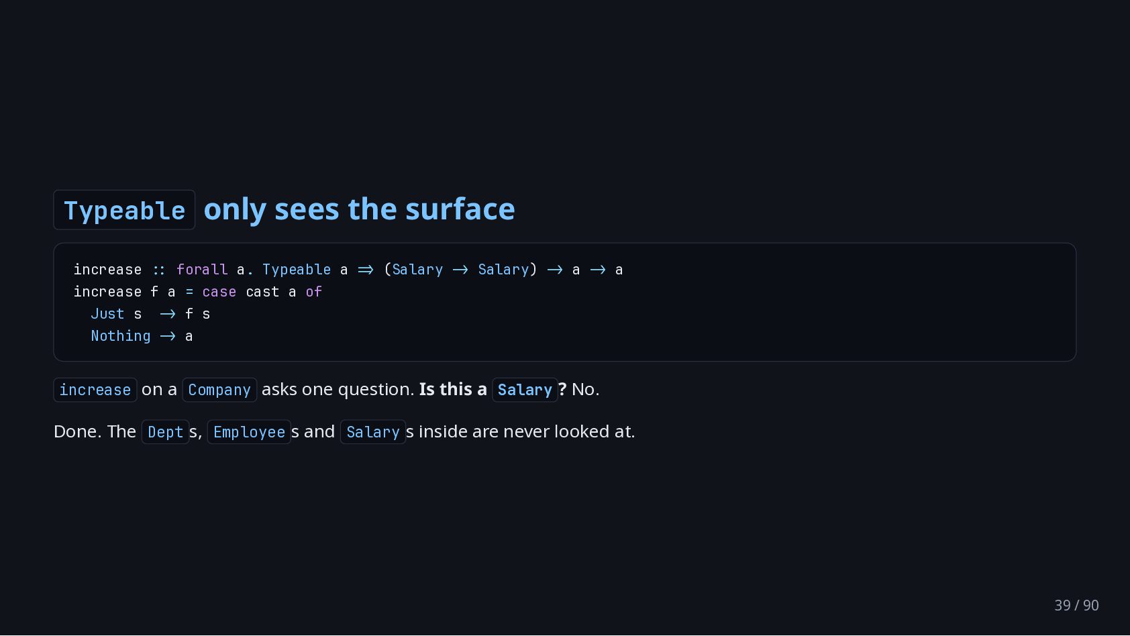Click the inline code chip "Employee"
Screen dimensions: 1130x636
coord(249,432)
